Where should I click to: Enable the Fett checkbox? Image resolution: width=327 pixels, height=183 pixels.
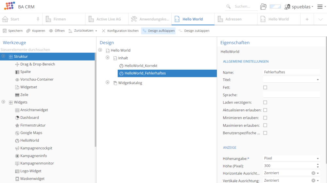pyautogui.click(x=265, y=87)
